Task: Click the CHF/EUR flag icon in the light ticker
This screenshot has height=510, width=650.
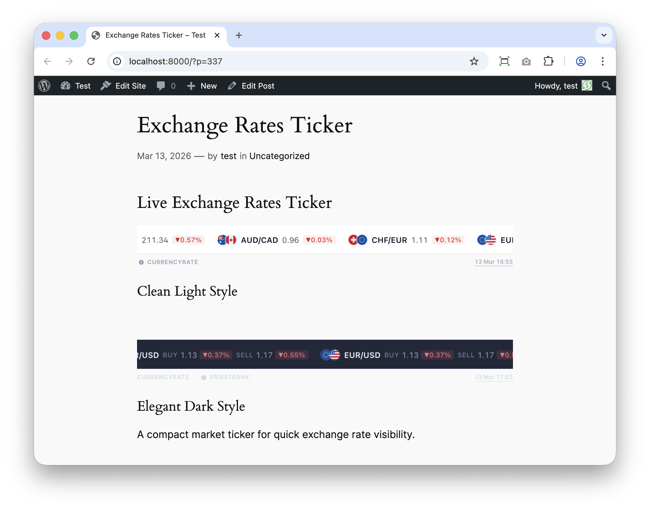Action: pyautogui.click(x=358, y=240)
